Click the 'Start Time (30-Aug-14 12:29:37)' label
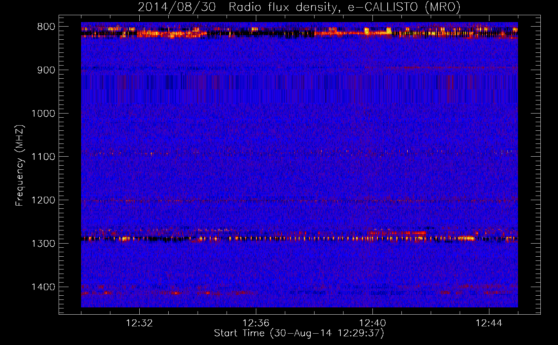This screenshot has width=558, height=345. [x=299, y=333]
